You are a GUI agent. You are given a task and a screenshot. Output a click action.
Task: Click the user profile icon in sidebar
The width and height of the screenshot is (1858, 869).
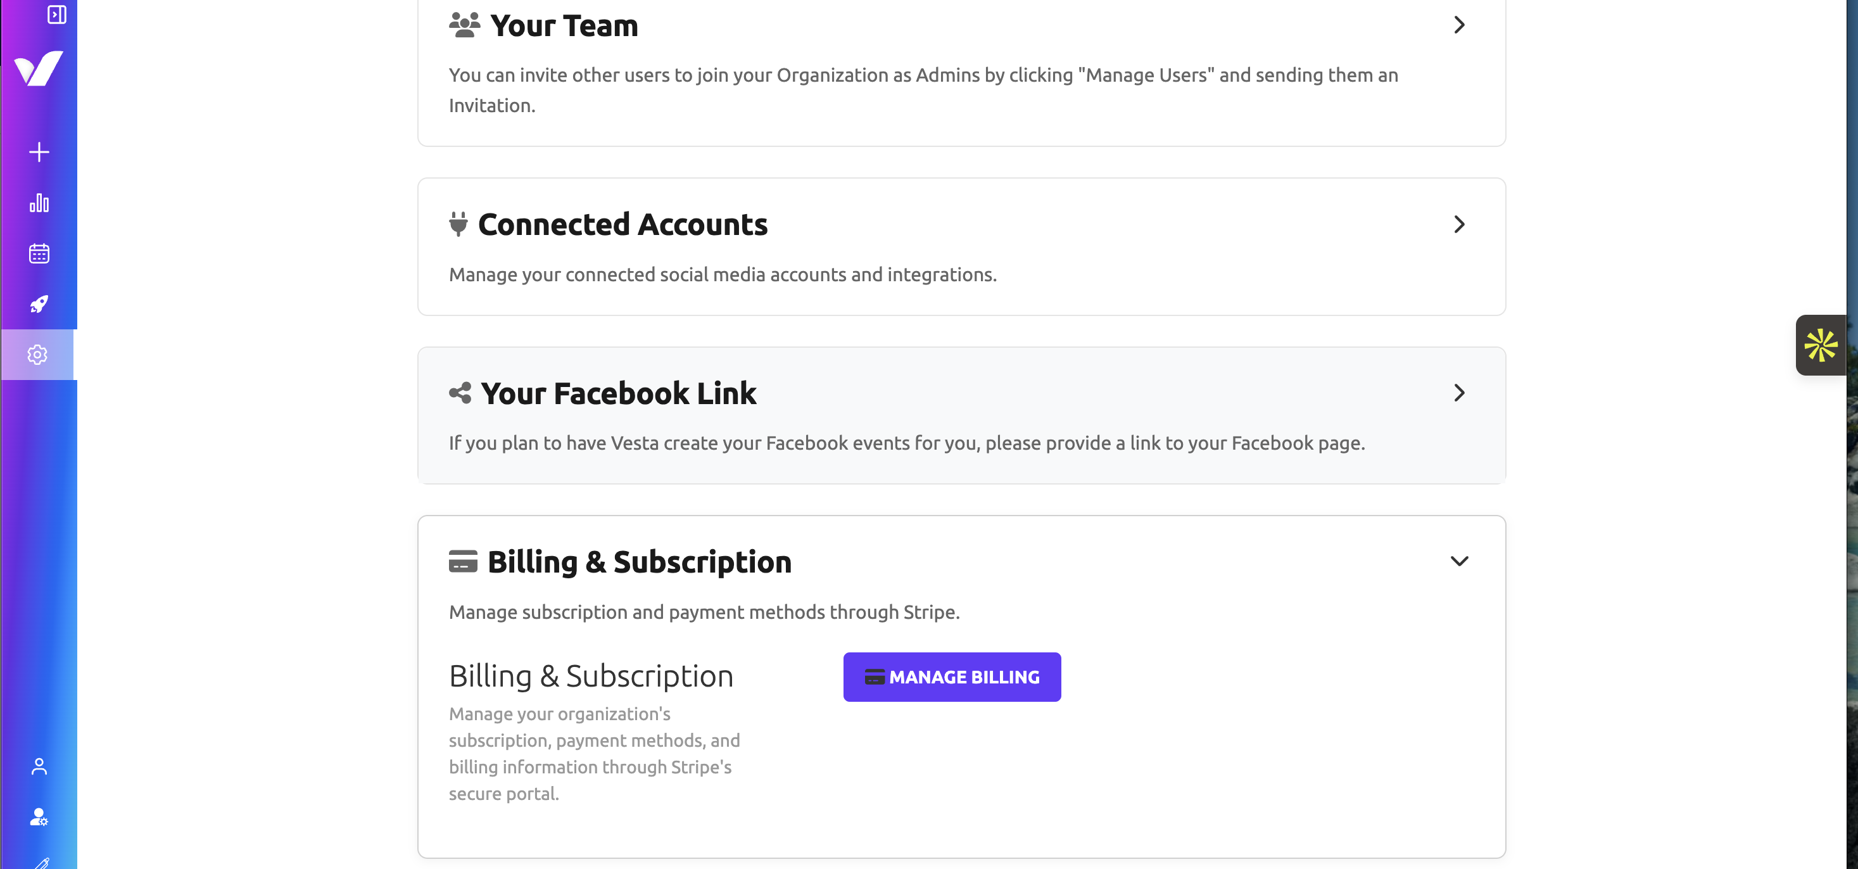coord(39,766)
